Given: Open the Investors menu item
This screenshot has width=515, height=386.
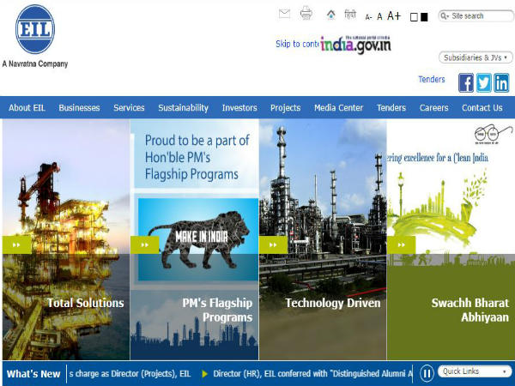Looking at the screenshot, I should 239,107.
